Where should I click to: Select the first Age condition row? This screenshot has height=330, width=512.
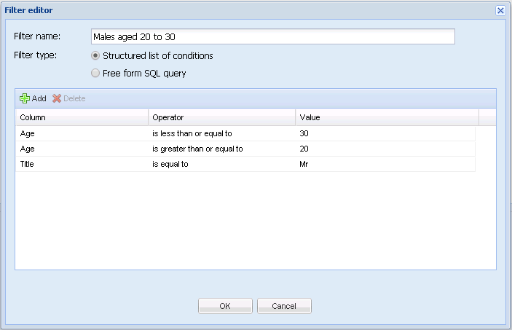point(245,133)
